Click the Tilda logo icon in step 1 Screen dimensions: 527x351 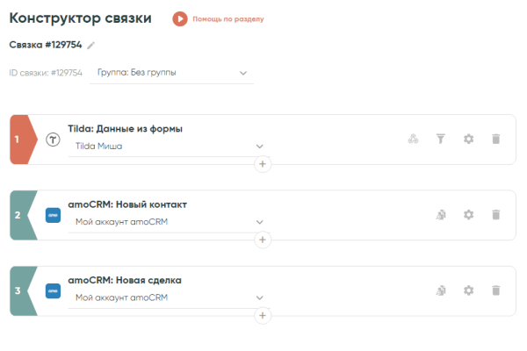(53, 140)
